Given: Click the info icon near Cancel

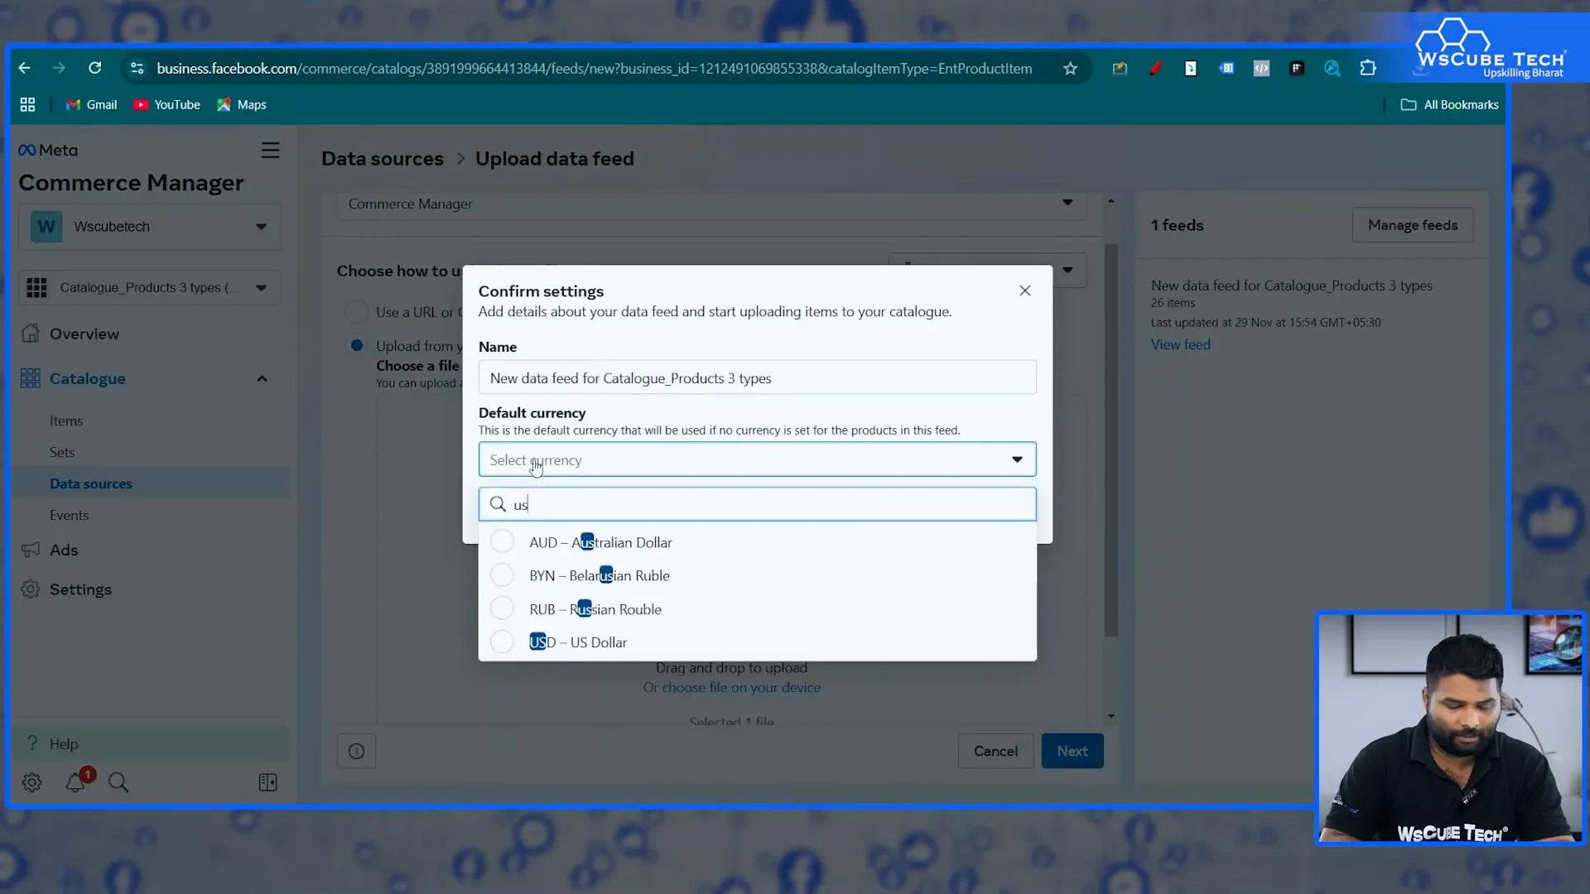Looking at the screenshot, I should click(356, 751).
